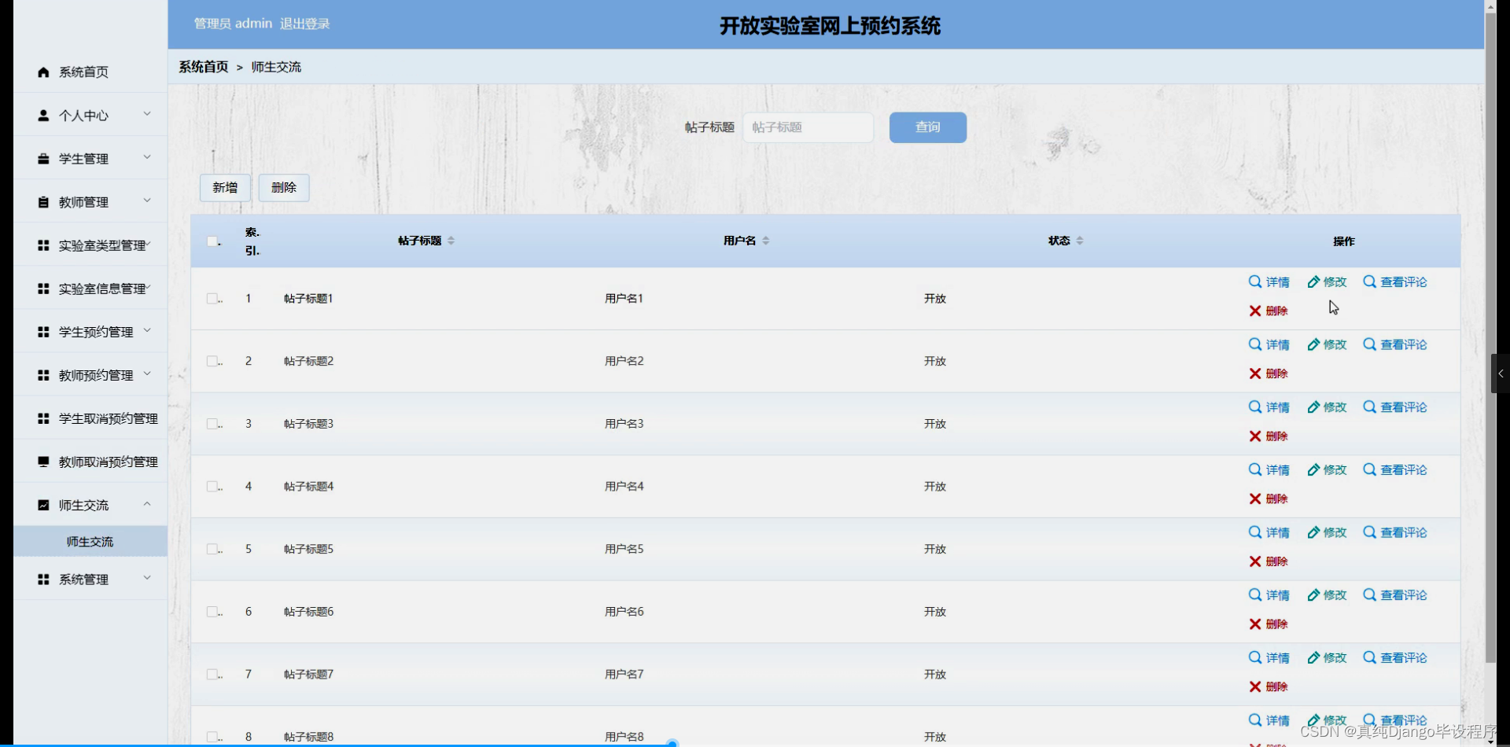Select the checkbox next to 帖子标题7

[x=212, y=674]
